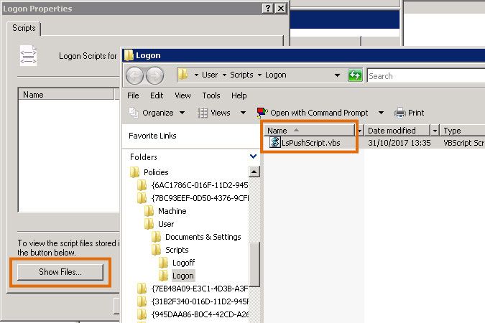Switch to the Scripts tab

pyautogui.click(x=24, y=28)
